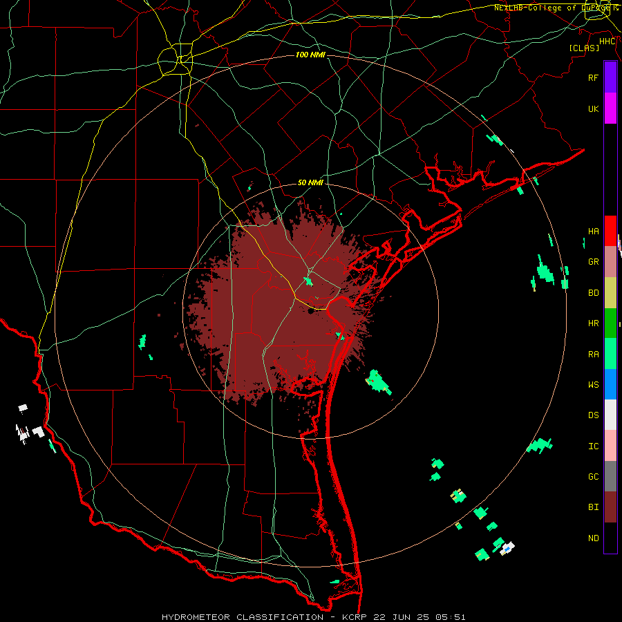
Task: Click the DS legend label
Action: pyautogui.click(x=593, y=415)
